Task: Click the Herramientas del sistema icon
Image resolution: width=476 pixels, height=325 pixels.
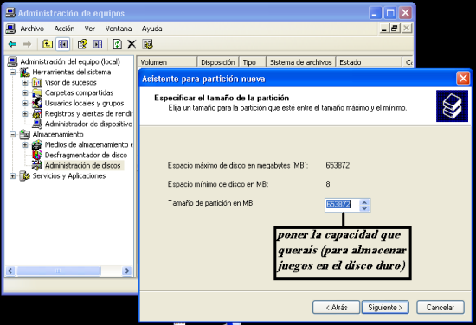Action: (x=25, y=72)
